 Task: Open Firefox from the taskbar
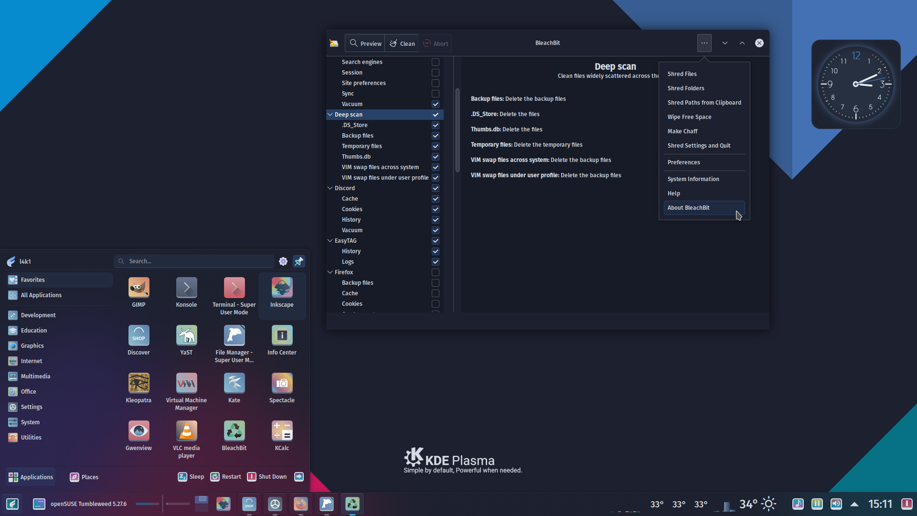click(x=301, y=504)
